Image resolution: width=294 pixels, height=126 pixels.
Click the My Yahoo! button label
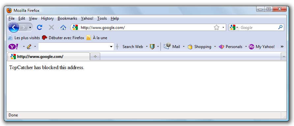click(265, 47)
